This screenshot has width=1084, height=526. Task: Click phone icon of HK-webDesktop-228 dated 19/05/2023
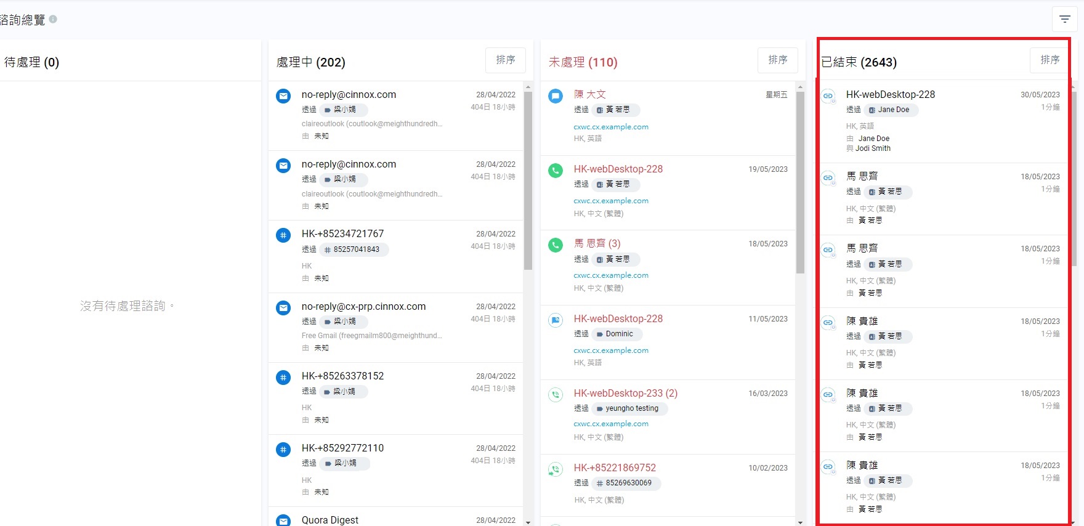[556, 171]
